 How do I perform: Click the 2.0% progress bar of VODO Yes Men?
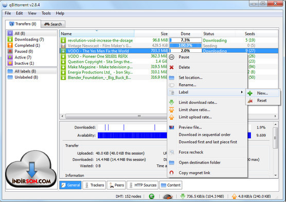(x=185, y=51)
